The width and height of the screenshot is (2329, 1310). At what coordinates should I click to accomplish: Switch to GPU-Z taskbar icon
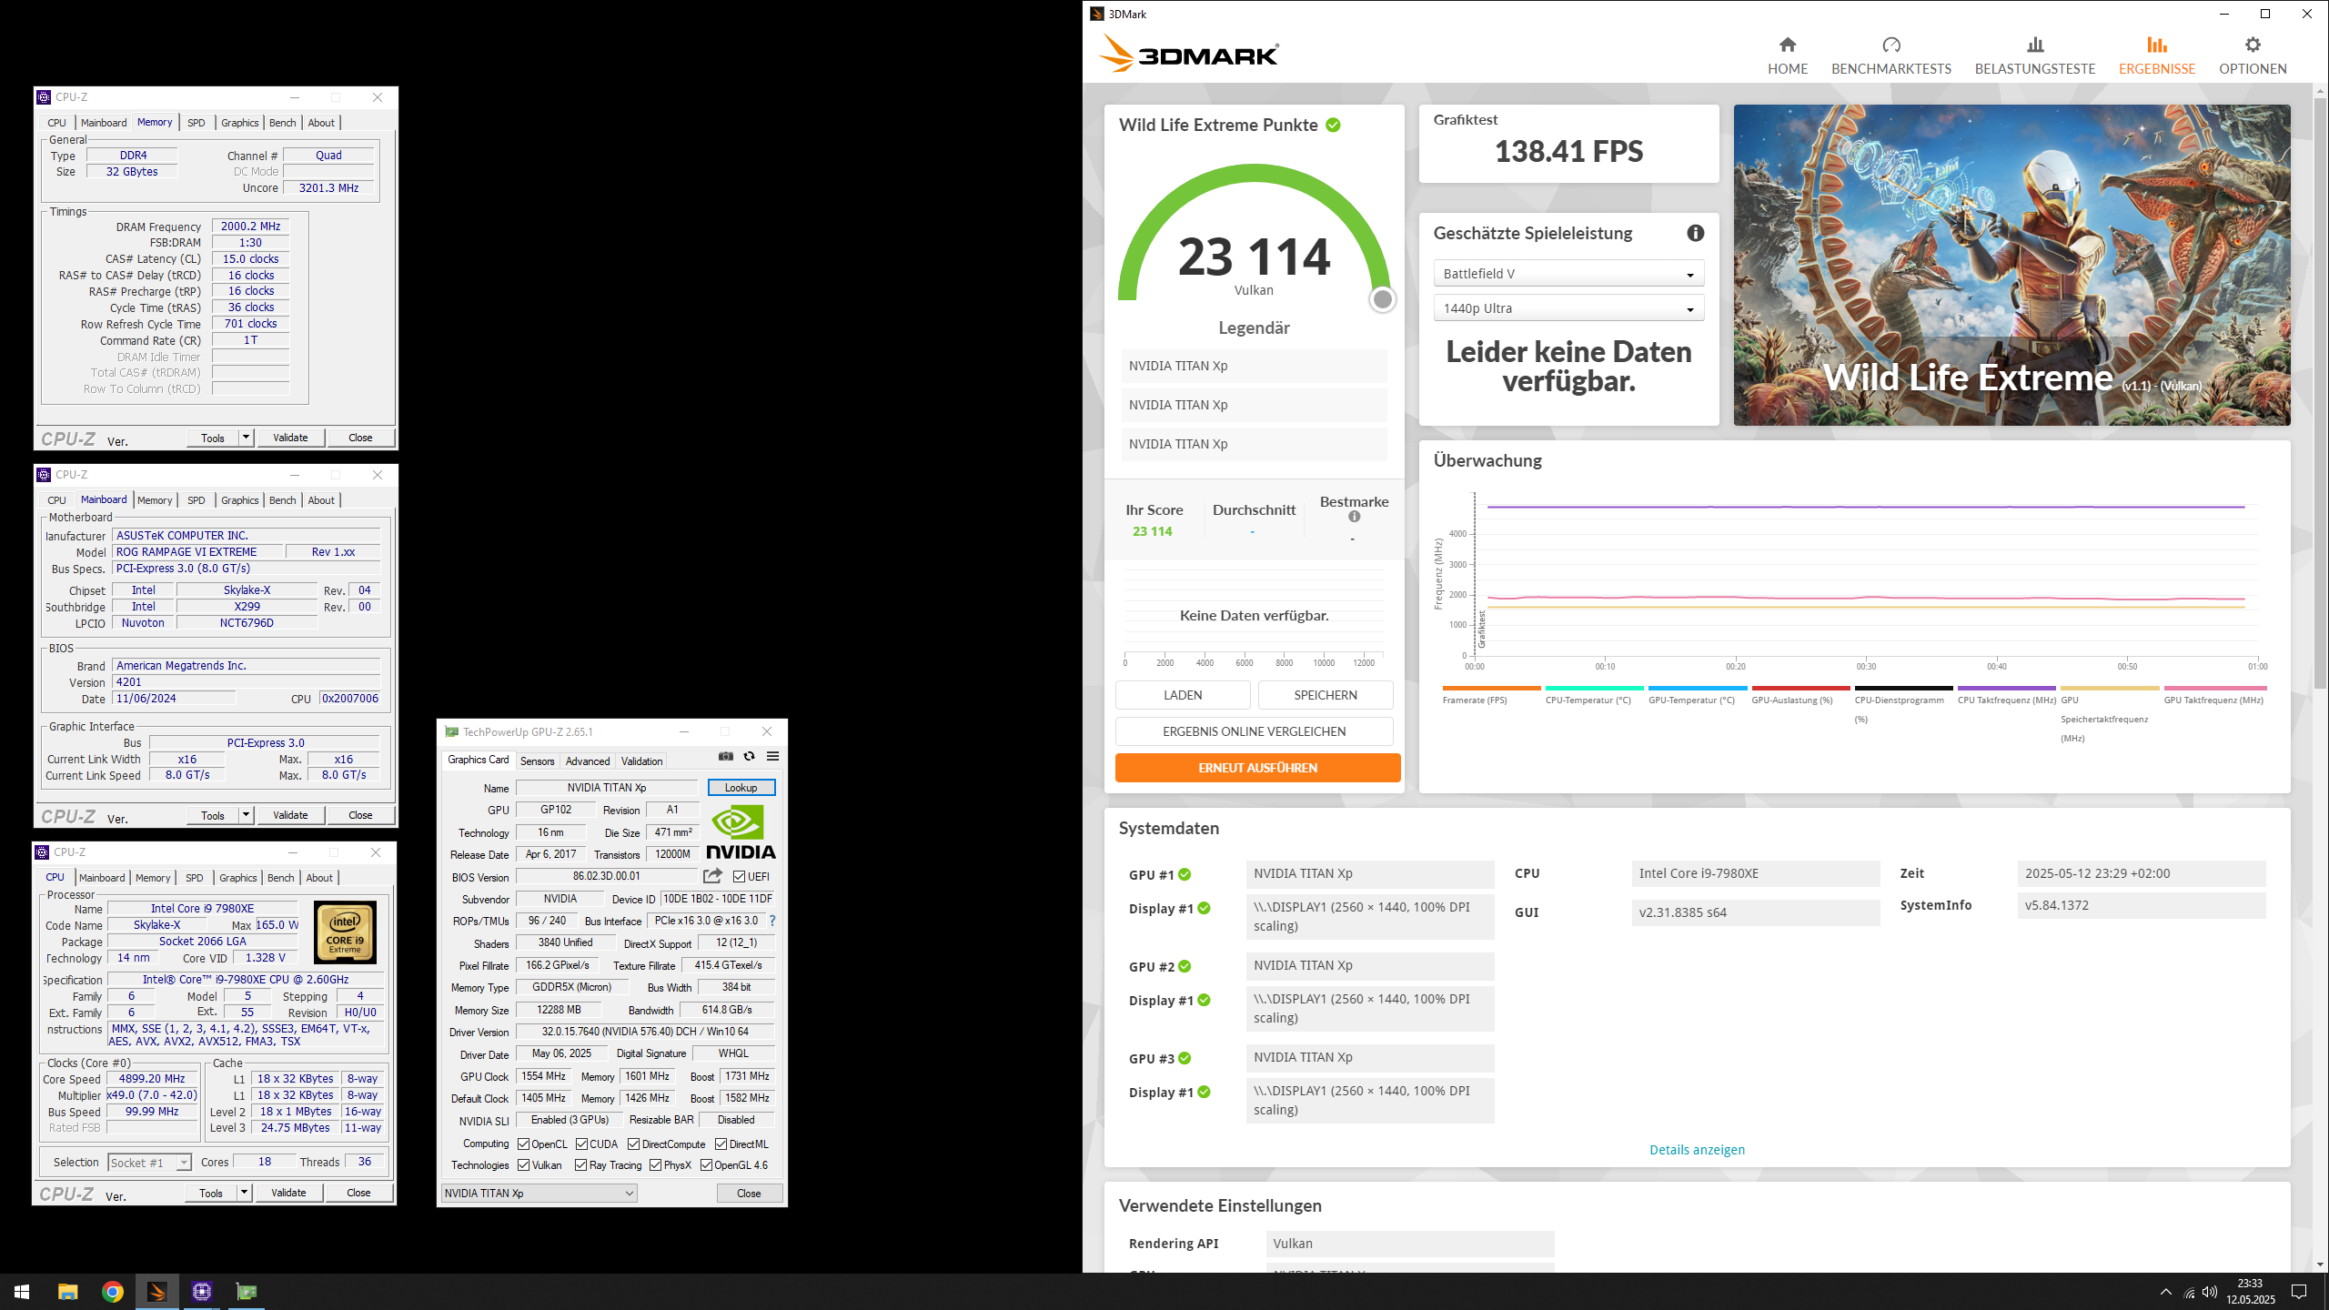coord(246,1292)
